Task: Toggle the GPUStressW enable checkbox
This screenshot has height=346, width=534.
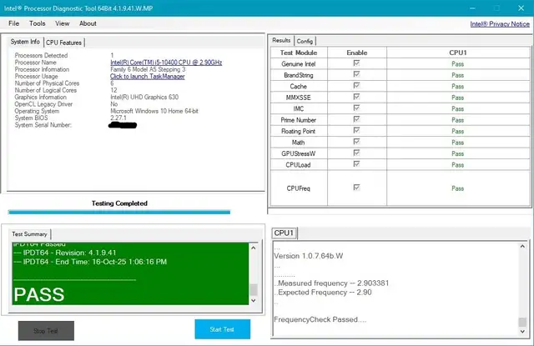Action: tap(357, 153)
